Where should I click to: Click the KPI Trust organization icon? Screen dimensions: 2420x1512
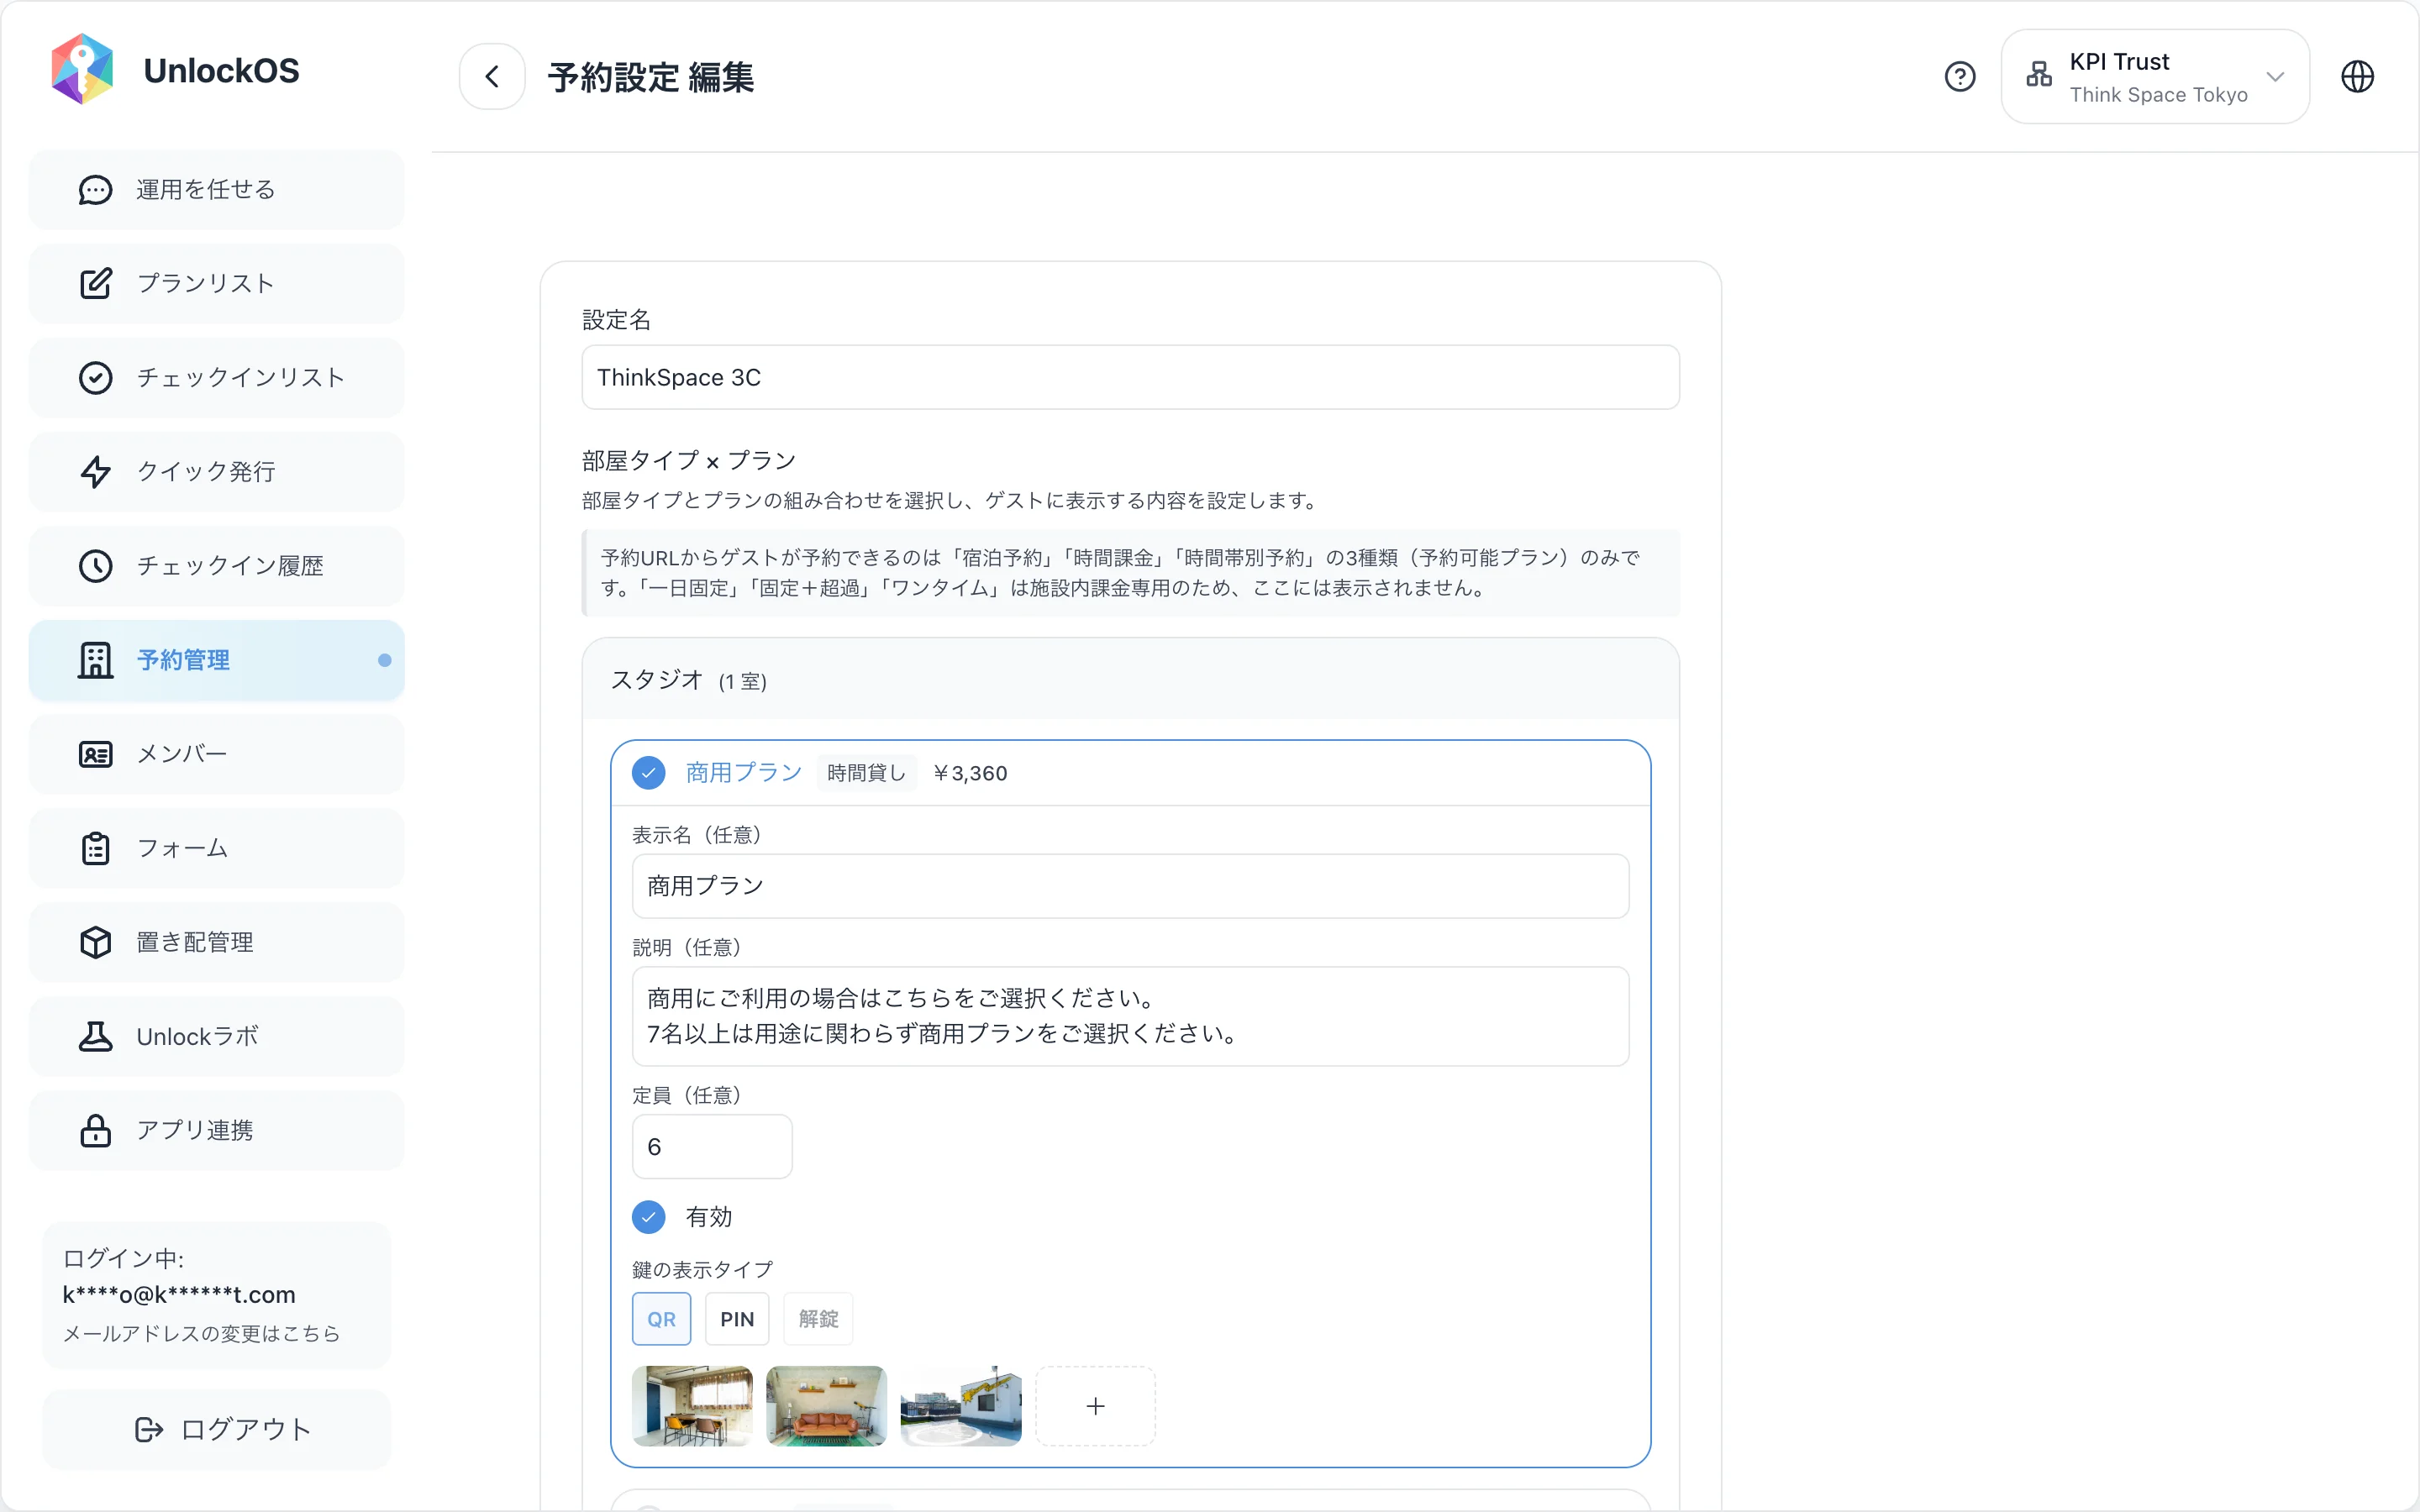coord(2039,76)
